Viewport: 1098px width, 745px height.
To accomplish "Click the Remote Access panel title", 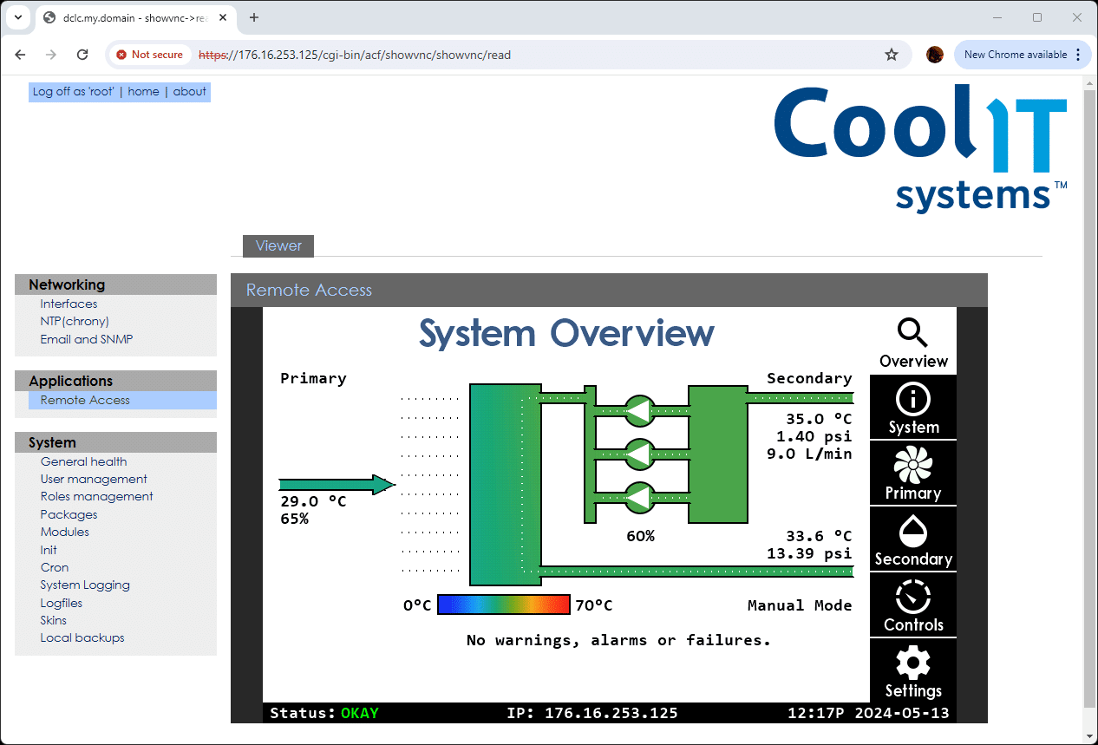I will coord(309,290).
